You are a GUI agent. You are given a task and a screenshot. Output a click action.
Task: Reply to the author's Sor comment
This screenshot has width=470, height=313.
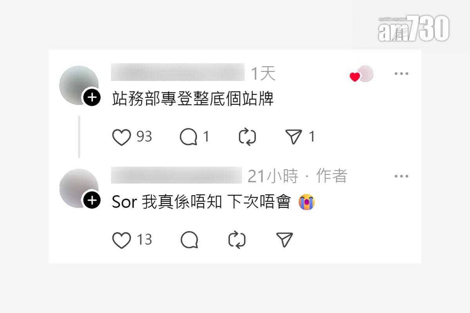189,240
